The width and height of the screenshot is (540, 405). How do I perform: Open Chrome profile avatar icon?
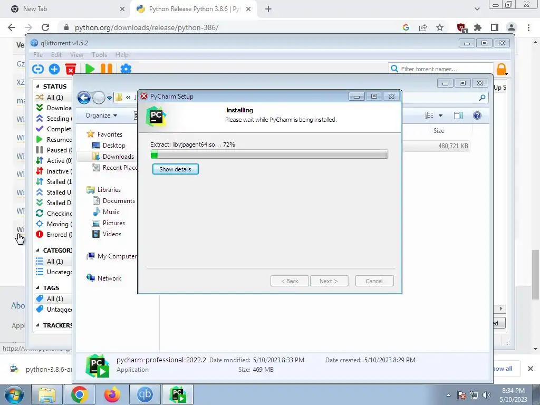pyautogui.click(x=512, y=27)
